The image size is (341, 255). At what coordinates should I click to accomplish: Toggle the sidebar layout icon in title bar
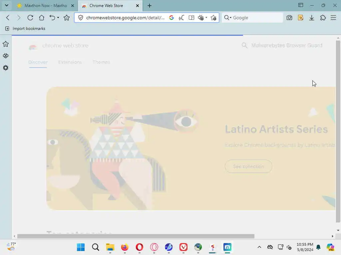coord(301,5)
